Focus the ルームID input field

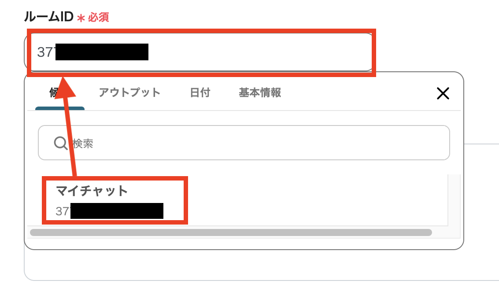click(201, 52)
